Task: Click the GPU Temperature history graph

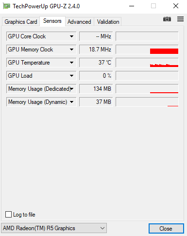Action: (x=147, y=63)
